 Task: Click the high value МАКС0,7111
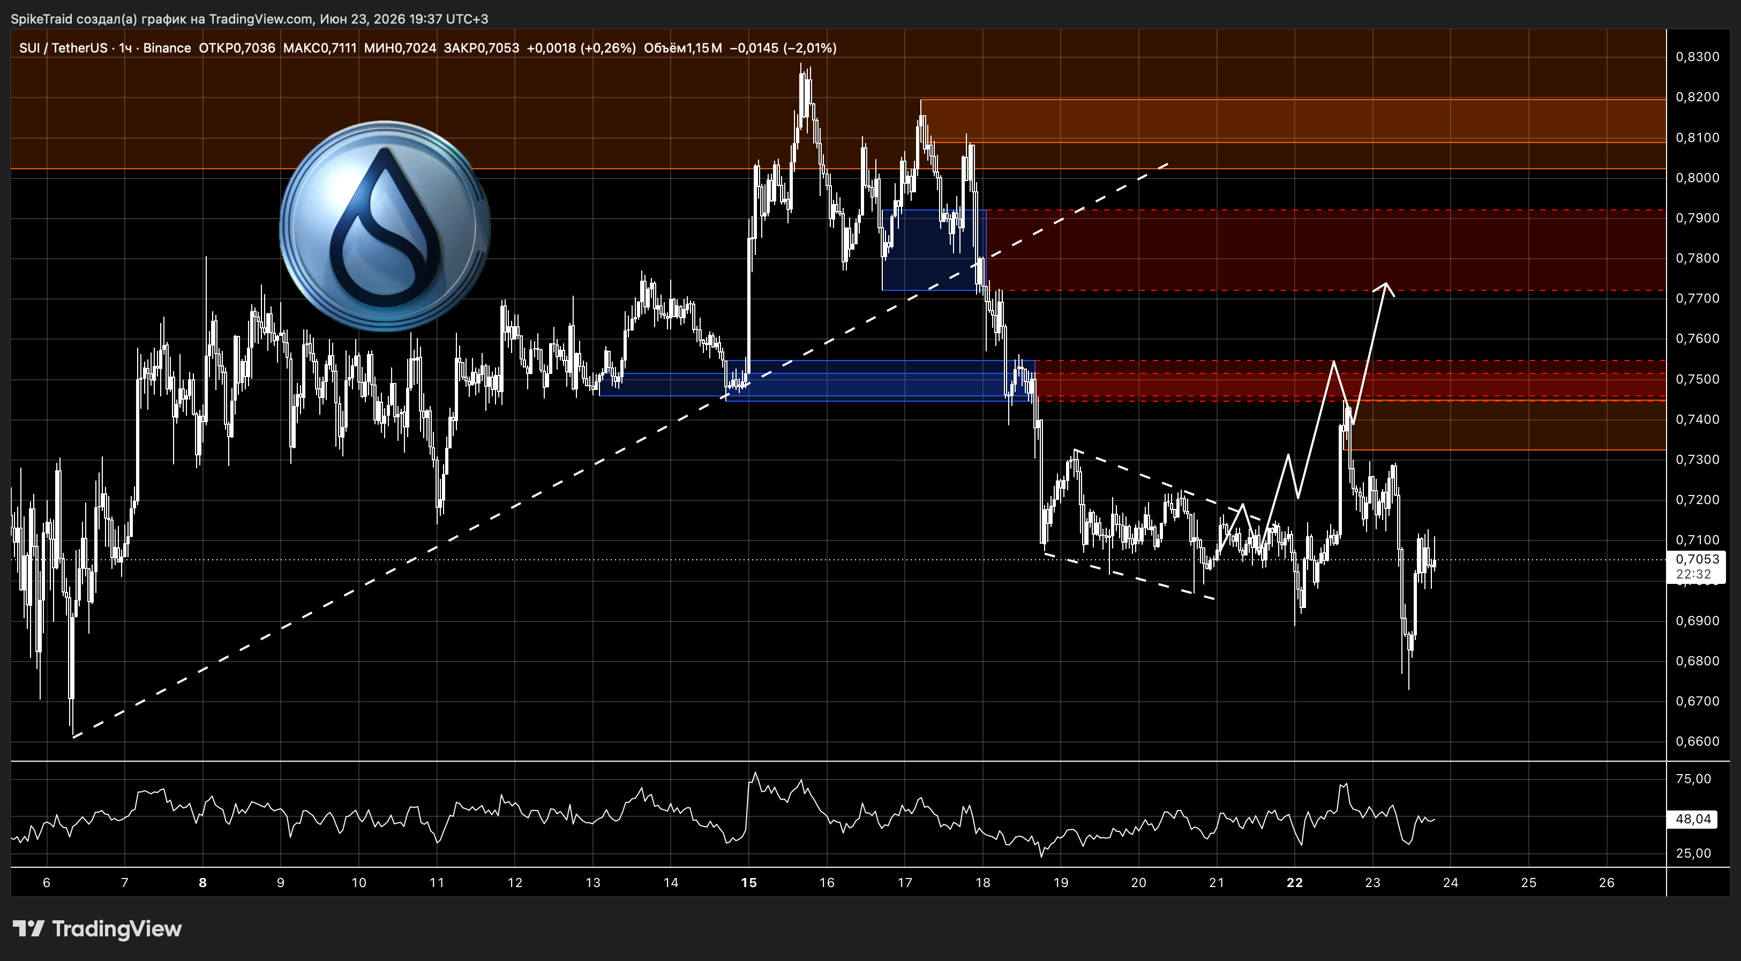click(x=320, y=48)
